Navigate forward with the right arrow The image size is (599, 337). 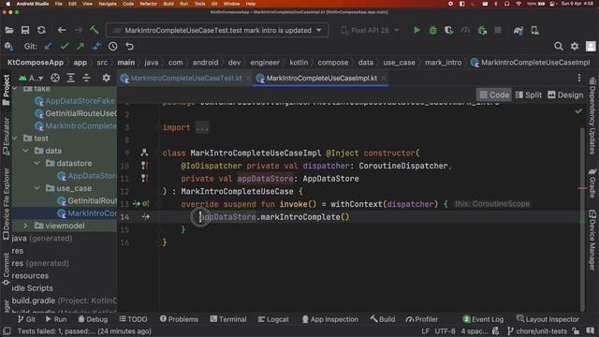[79, 30]
